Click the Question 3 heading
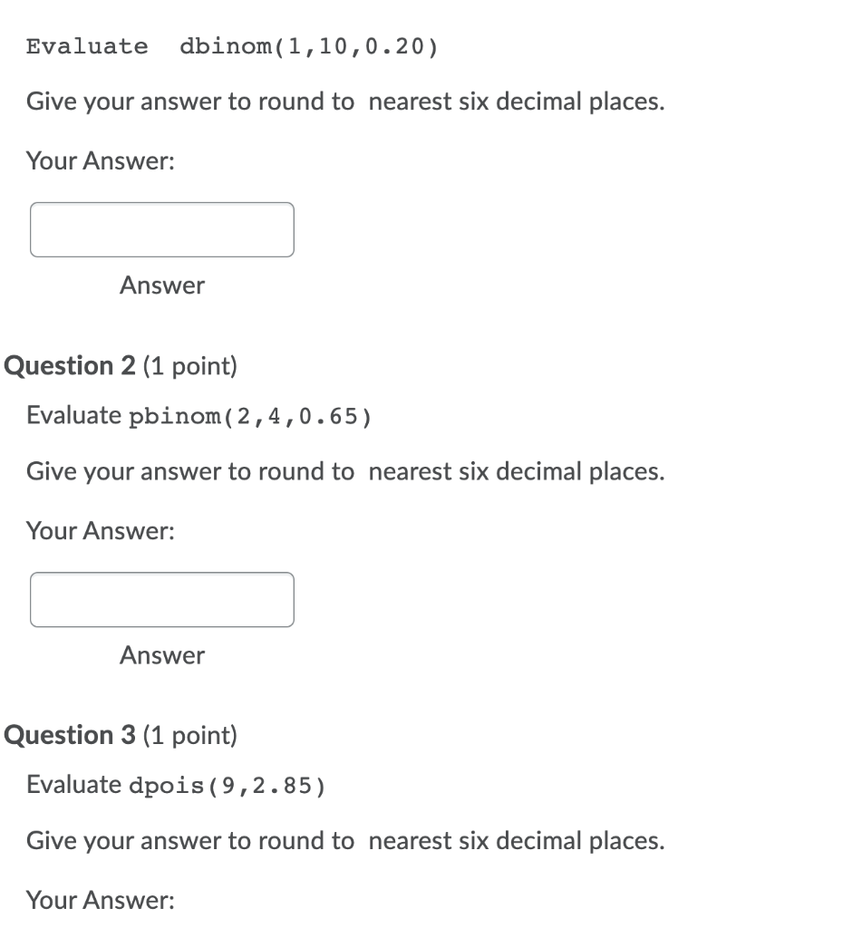The image size is (862, 928). click(x=68, y=735)
